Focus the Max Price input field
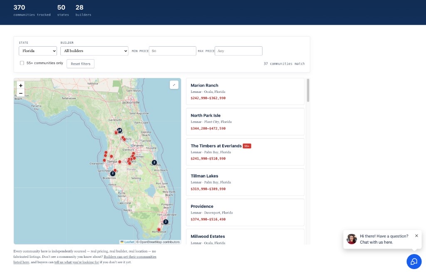Screen dimensions: 426x272 pos(238,51)
